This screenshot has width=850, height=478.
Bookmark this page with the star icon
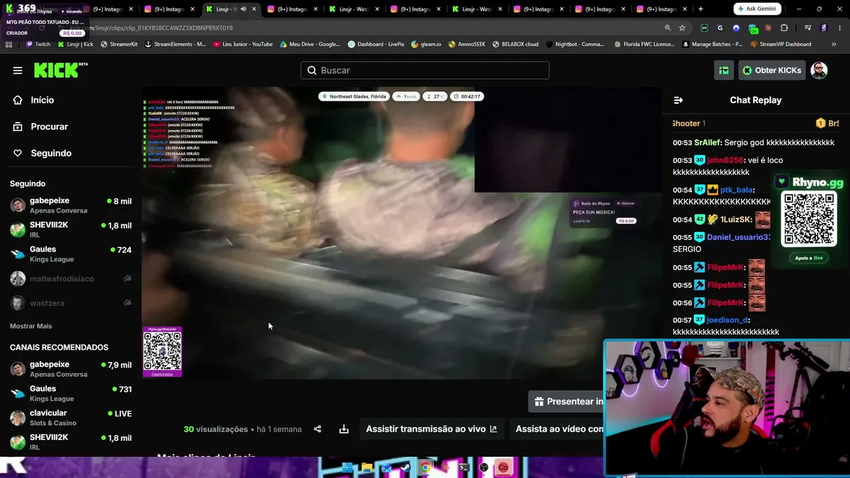[x=682, y=28]
